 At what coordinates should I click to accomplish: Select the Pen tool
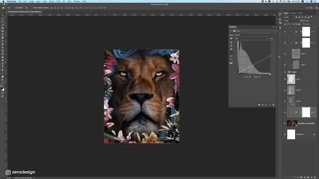coord(2,64)
